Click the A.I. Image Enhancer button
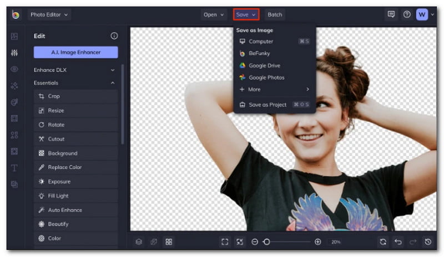Screen dimensions: 444x257 click(x=75, y=52)
